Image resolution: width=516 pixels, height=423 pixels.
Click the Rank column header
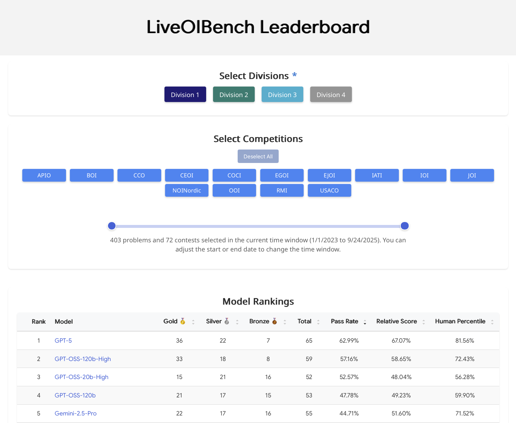coord(39,321)
